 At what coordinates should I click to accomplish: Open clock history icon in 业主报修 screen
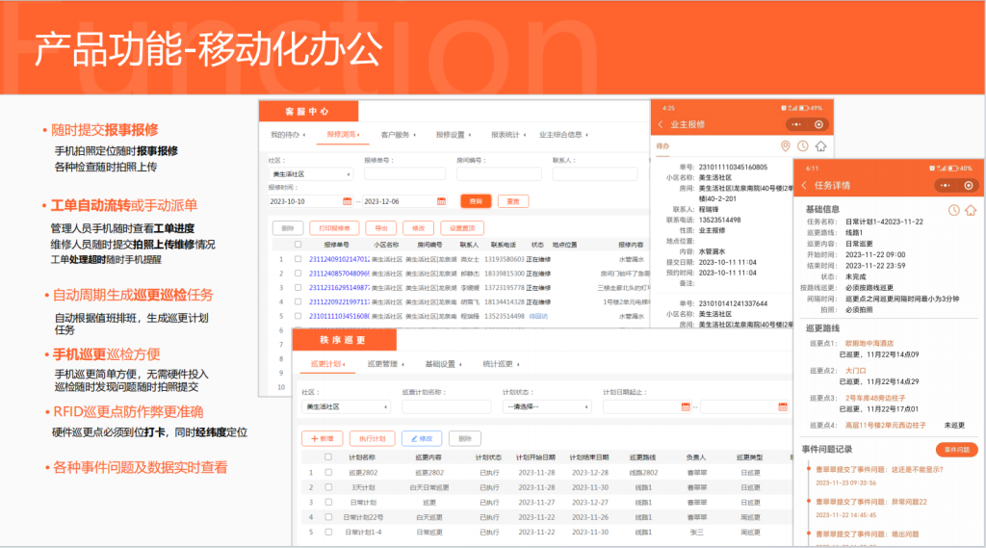point(803,146)
